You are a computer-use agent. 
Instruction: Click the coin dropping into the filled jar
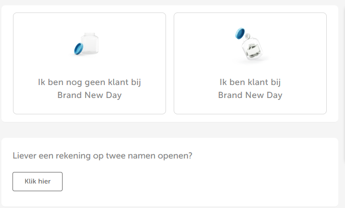tap(247, 36)
